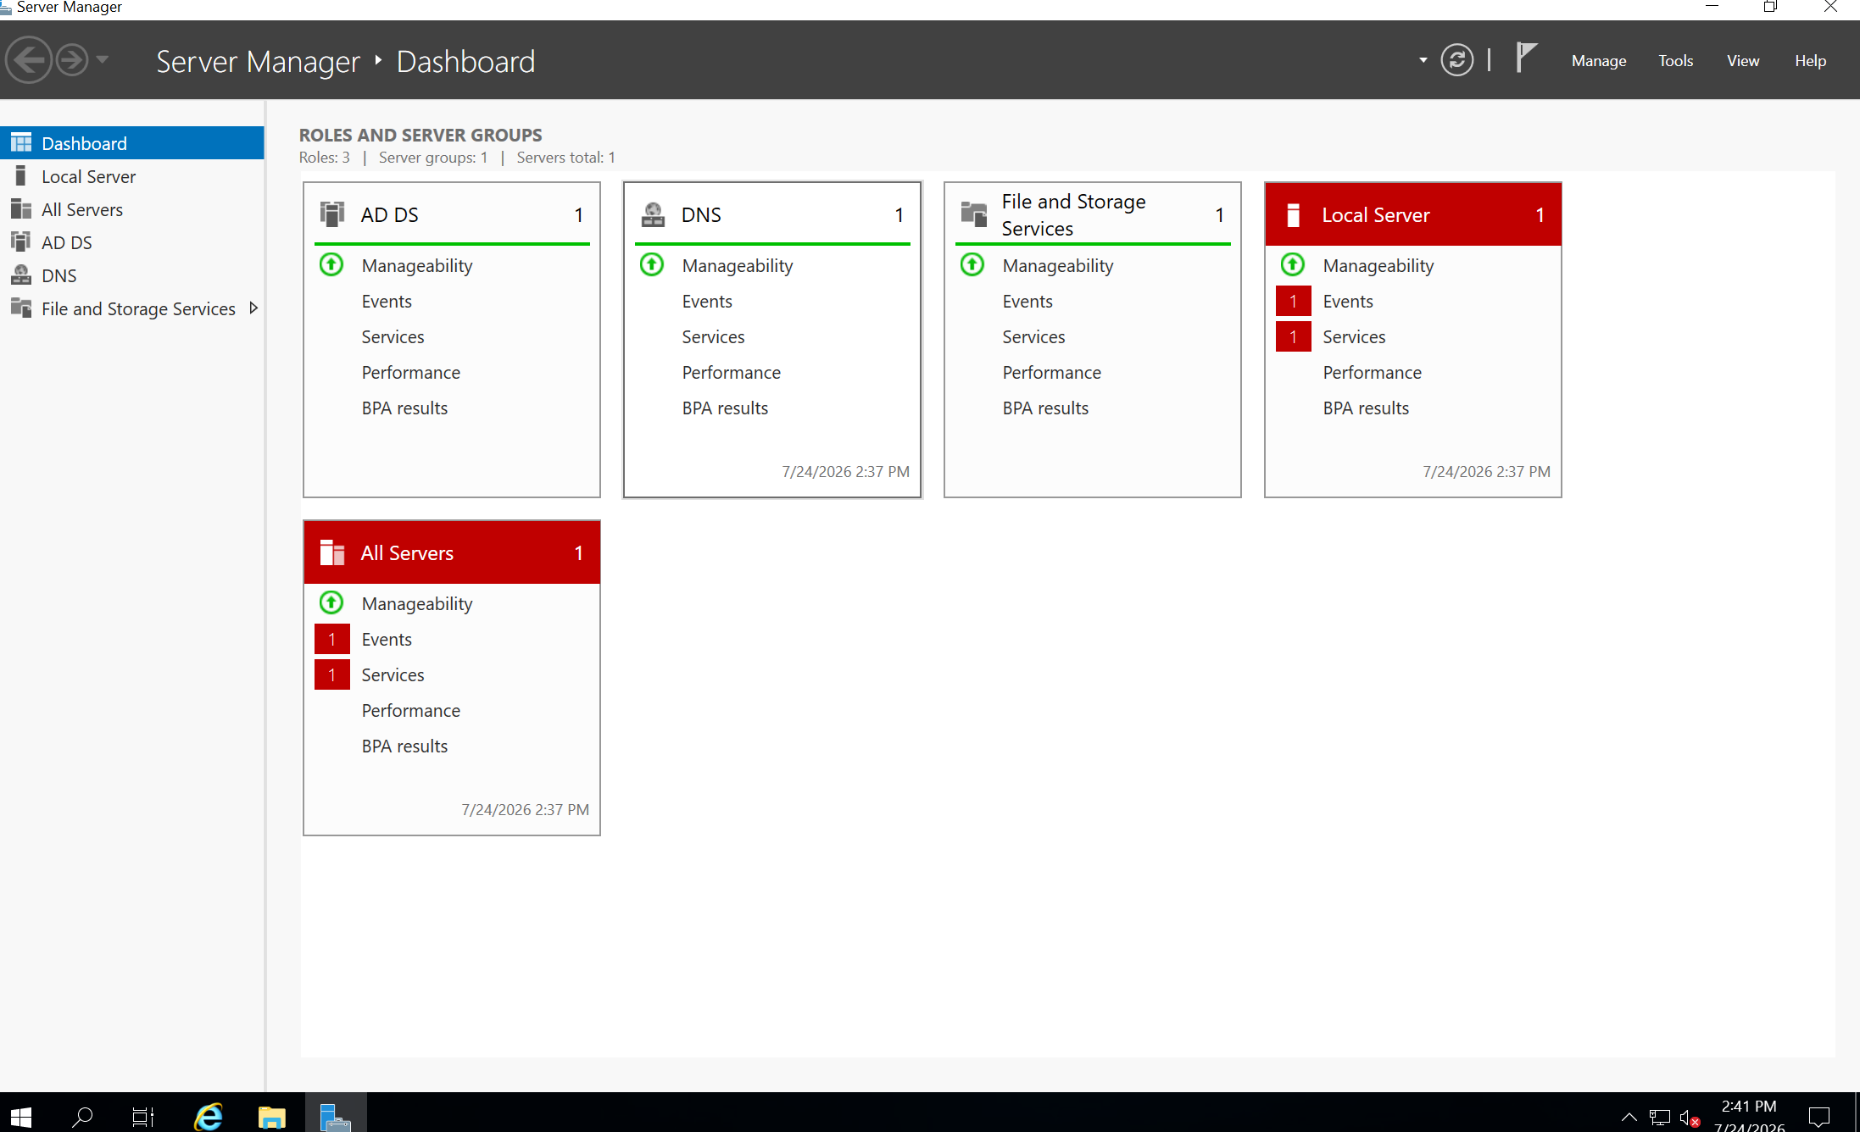Click DNS Manageability green status icon
The height and width of the screenshot is (1132, 1860).
652,265
